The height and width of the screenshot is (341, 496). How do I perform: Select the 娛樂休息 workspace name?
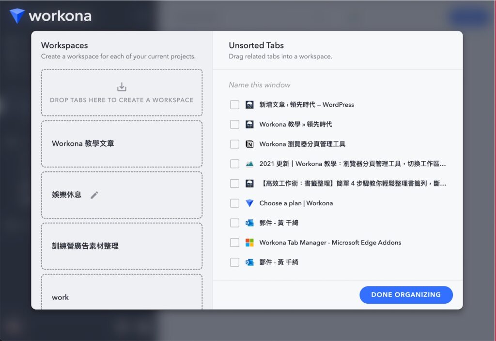point(66,195)
